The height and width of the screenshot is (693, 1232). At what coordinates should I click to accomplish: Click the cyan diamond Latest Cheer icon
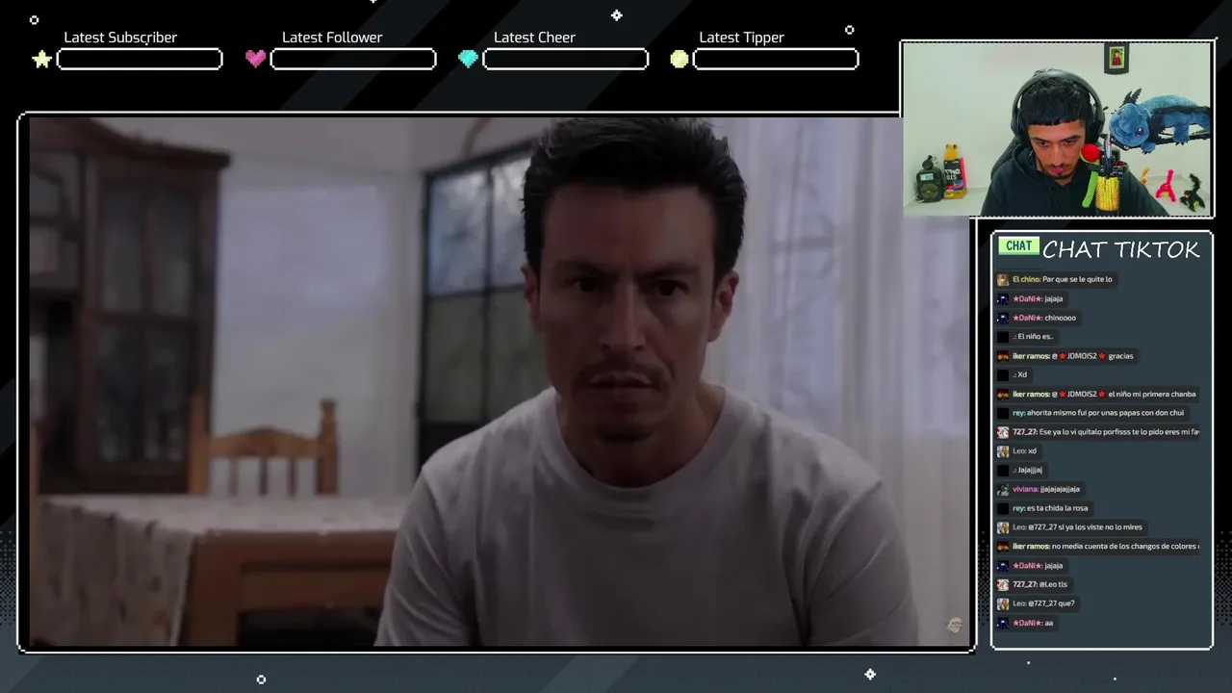click(x=468, y=59)
